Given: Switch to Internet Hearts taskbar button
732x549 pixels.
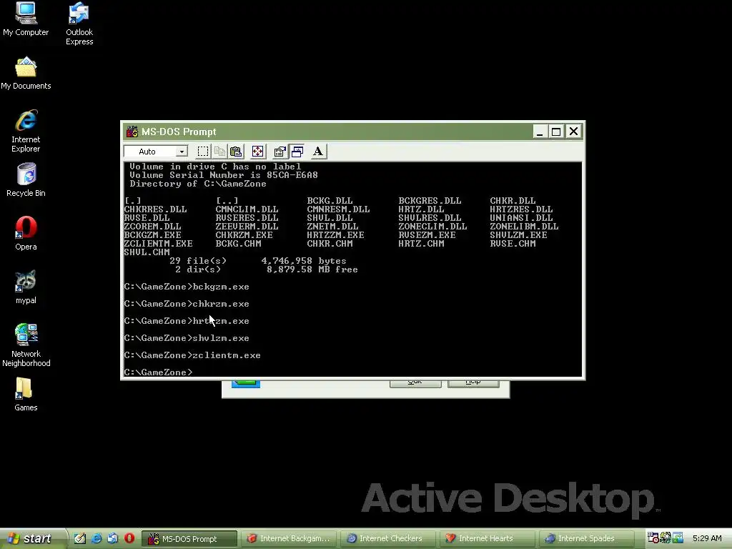Looking at the screenshot, I should [488, 539].
